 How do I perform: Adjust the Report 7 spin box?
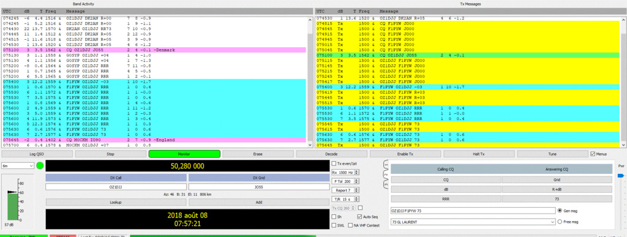tap(345, 190)
